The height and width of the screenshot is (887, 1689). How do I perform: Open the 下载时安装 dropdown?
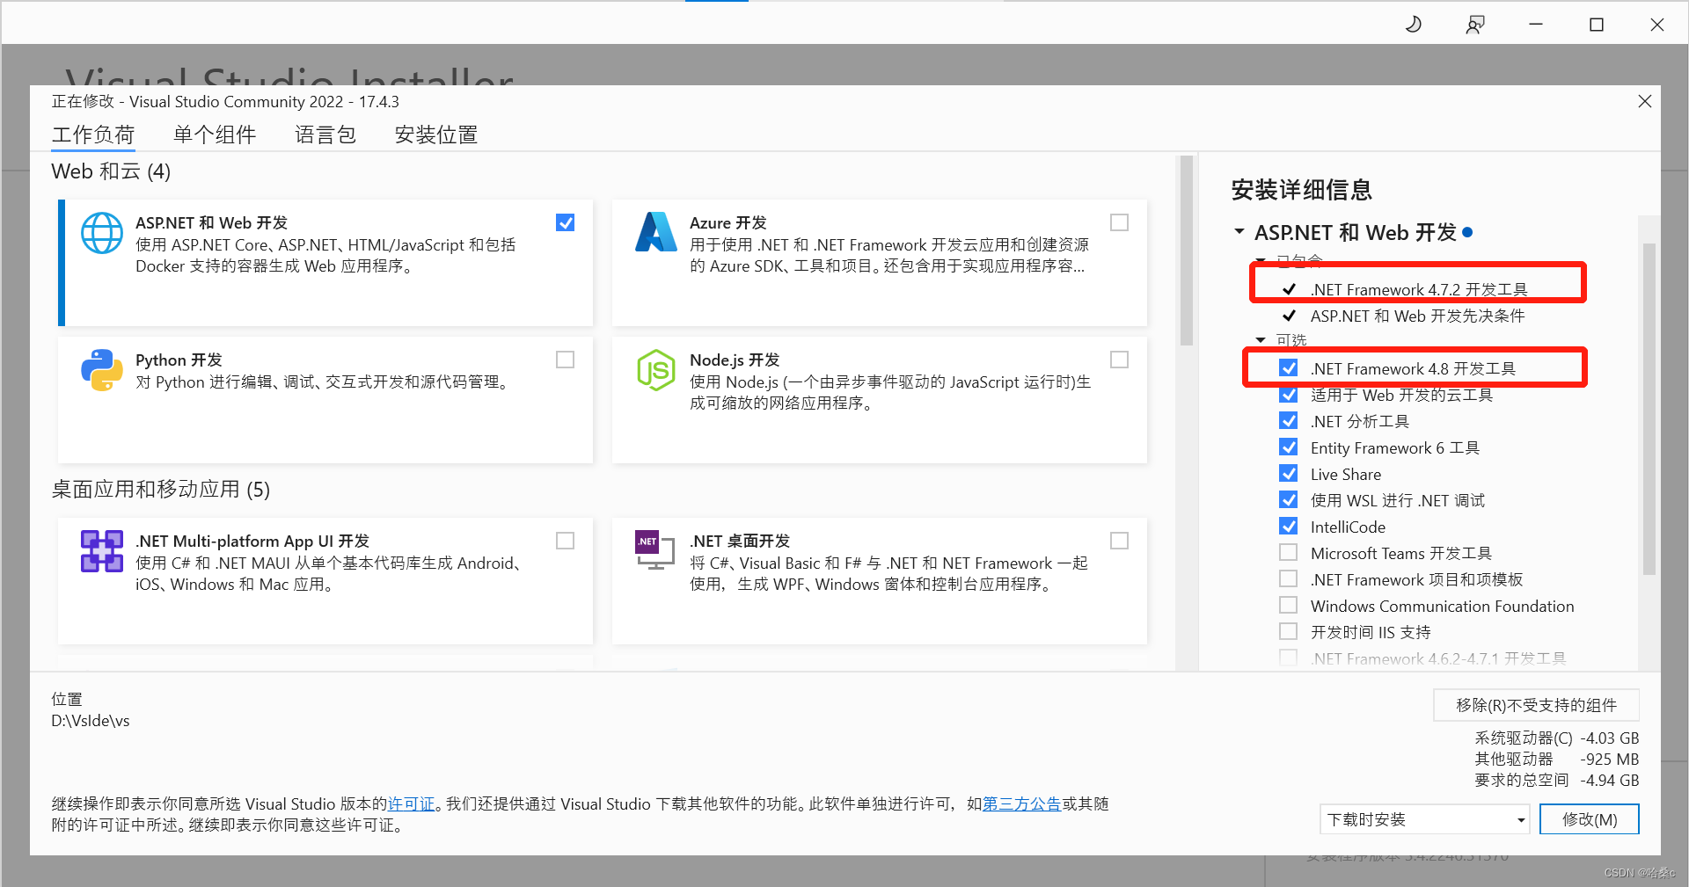click(x=1425, y=819)
